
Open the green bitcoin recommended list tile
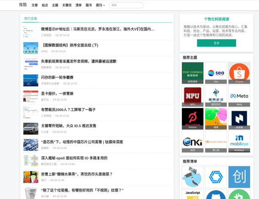click(239, 194)
